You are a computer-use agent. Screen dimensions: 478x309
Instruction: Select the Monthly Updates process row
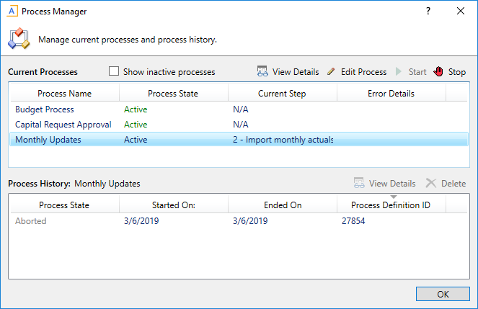pos(48,140)
